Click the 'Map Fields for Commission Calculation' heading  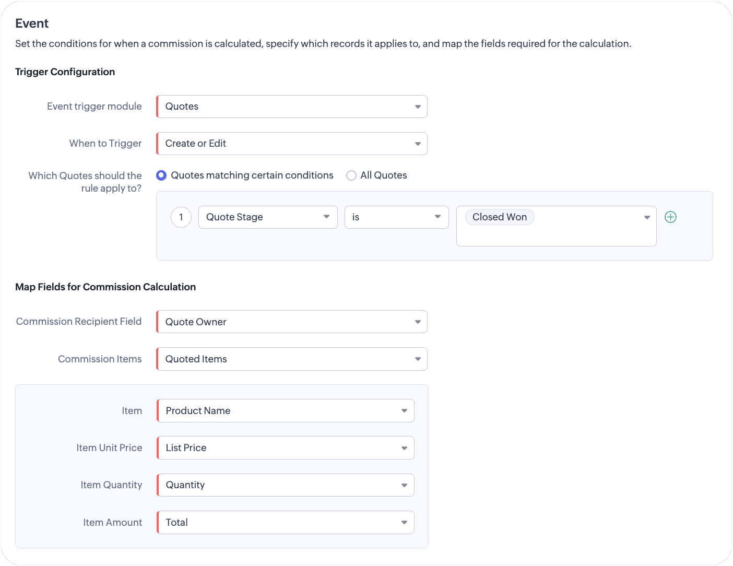pos(105,287)
